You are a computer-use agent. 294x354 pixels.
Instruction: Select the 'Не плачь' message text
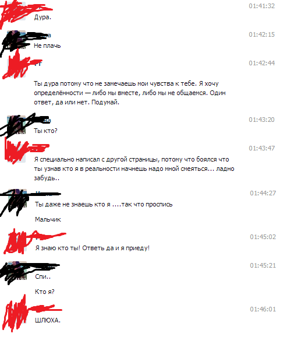47,46
